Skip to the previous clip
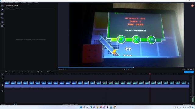 tap(122, 69)
